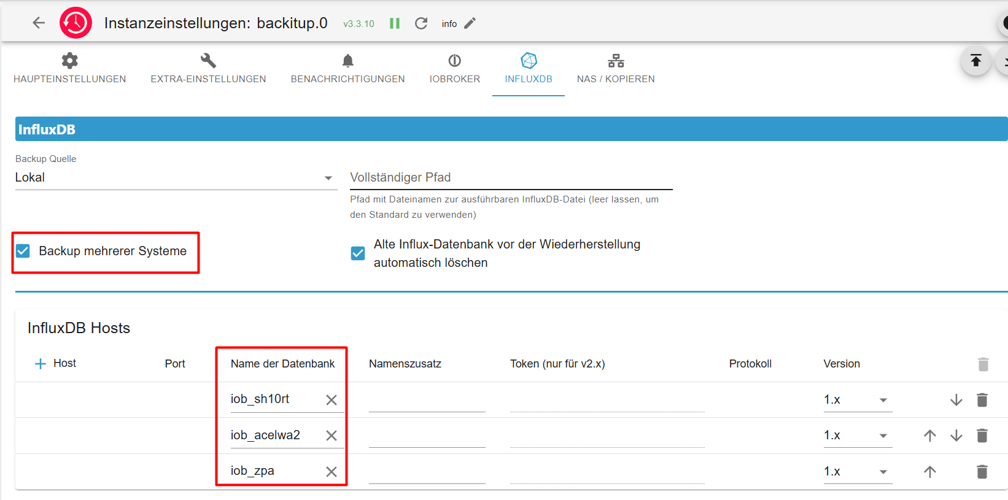The width and height of the screenshot is (1008, 500).
Task: Click the Protokoll column header
Action: (750, 364)
